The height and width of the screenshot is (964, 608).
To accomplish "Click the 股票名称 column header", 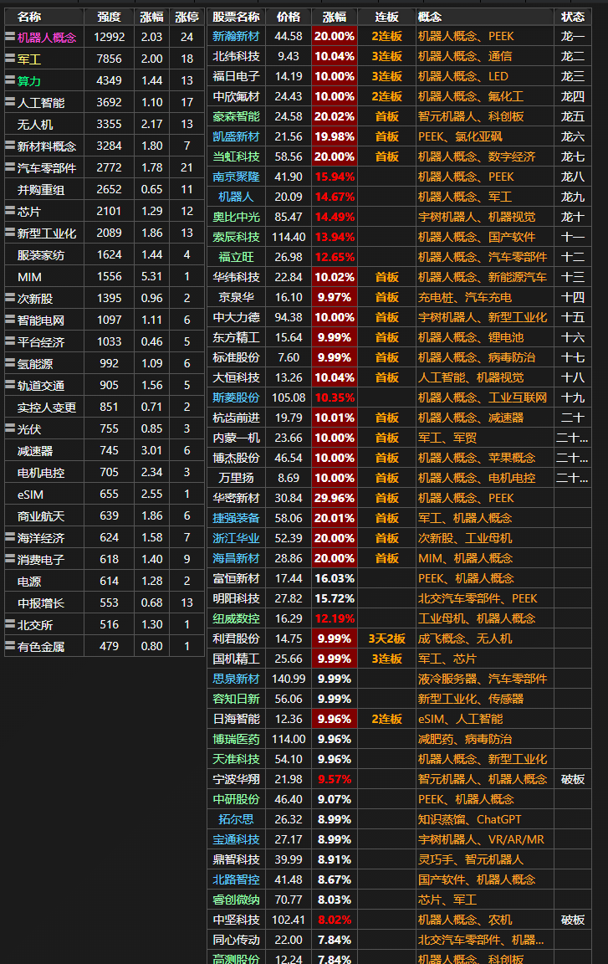I will 236,17.
